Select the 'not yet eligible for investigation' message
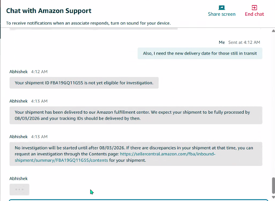The height and width of the screenshot is (201, 275). (84, 83)
